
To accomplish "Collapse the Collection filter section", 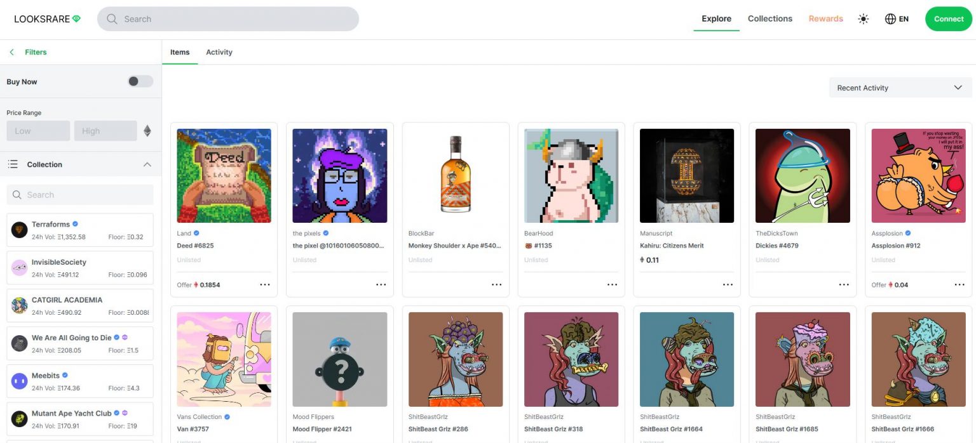I will click(x=147, y=164).
